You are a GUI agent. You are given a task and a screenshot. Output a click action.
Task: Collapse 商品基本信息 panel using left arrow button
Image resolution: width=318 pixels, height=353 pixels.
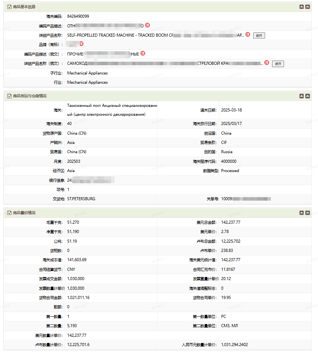[301, 7]
